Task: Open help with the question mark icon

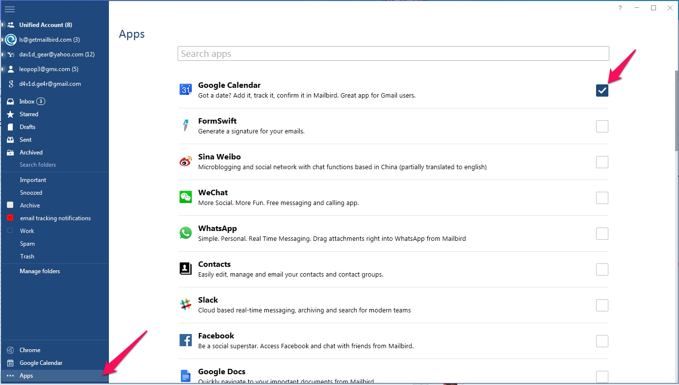Action: (620, 8)
